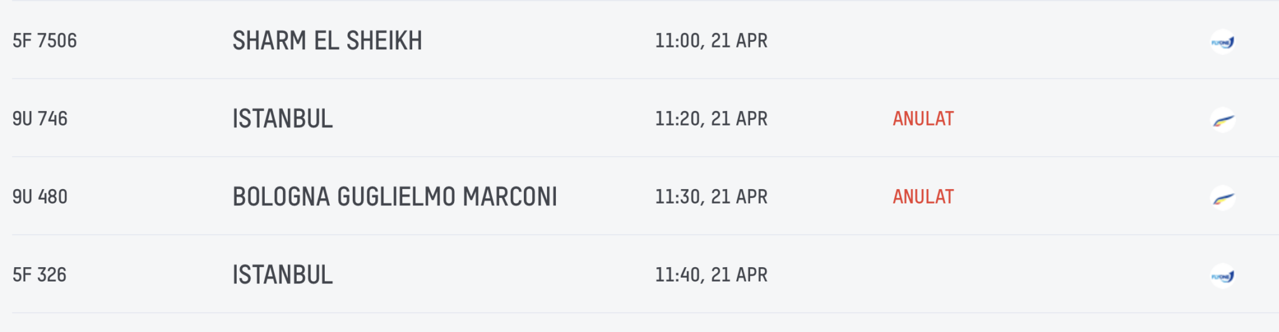Click the 11:20, 21 APR departure time
Screen dimensions: 1279x332
(711, 119)
